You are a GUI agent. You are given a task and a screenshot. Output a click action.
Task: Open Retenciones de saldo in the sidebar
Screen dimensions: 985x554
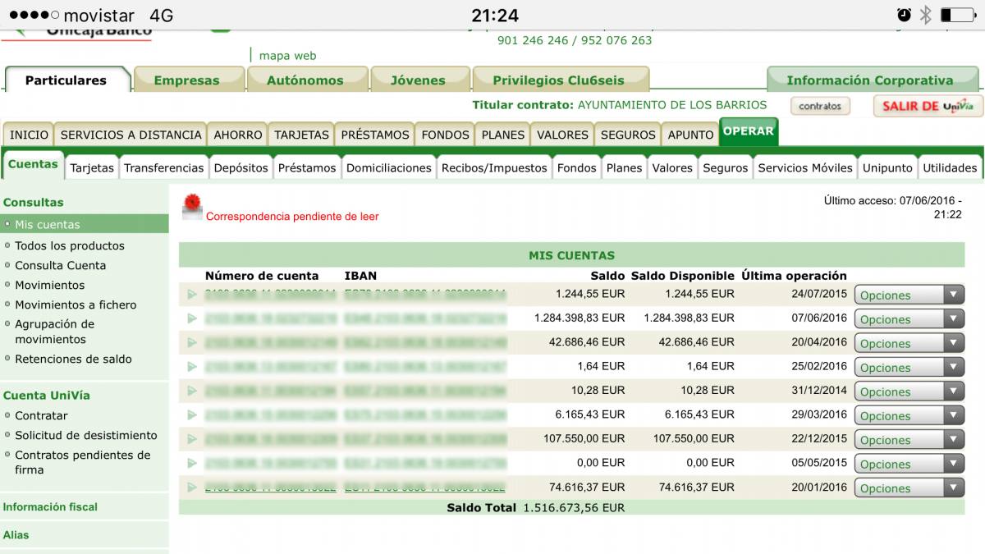point(73,359)
